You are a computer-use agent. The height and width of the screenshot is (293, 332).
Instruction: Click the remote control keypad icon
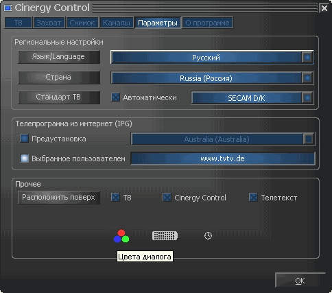coord(165,235)
